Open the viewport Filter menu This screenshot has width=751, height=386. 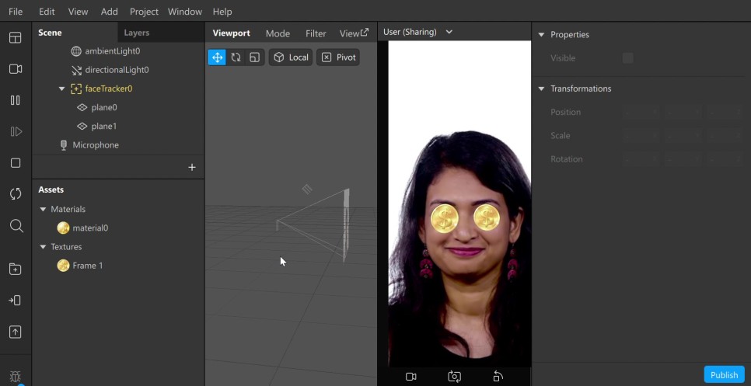[x=316, y=33]
